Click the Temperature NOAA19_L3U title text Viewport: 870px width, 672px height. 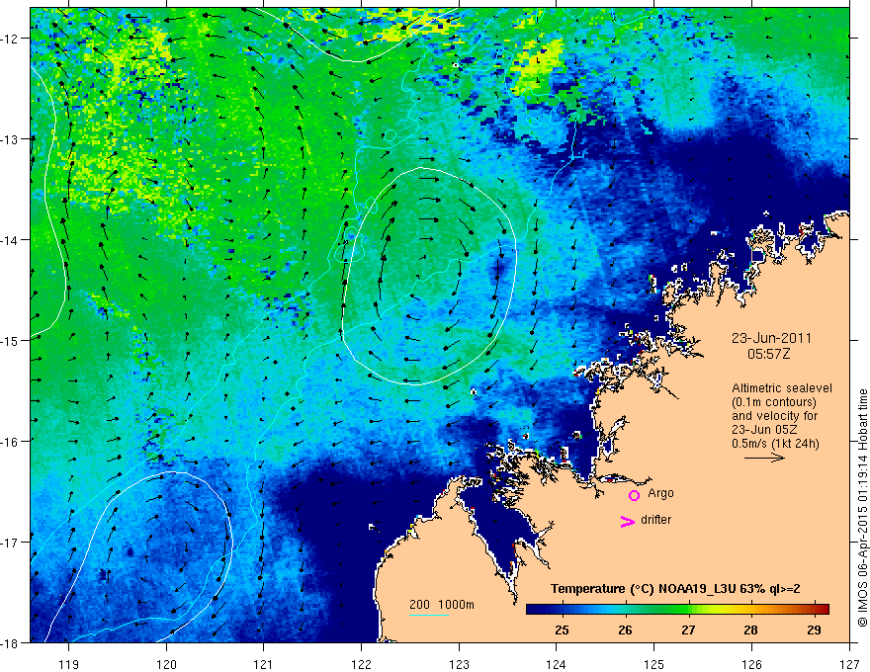pos(675,589)
